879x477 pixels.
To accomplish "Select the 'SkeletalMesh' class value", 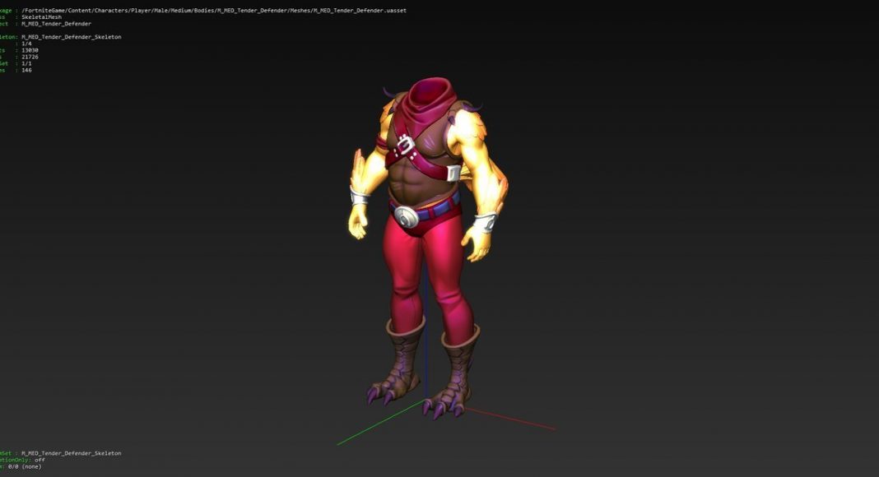I will pyautogui.click(x=41, y=17).
